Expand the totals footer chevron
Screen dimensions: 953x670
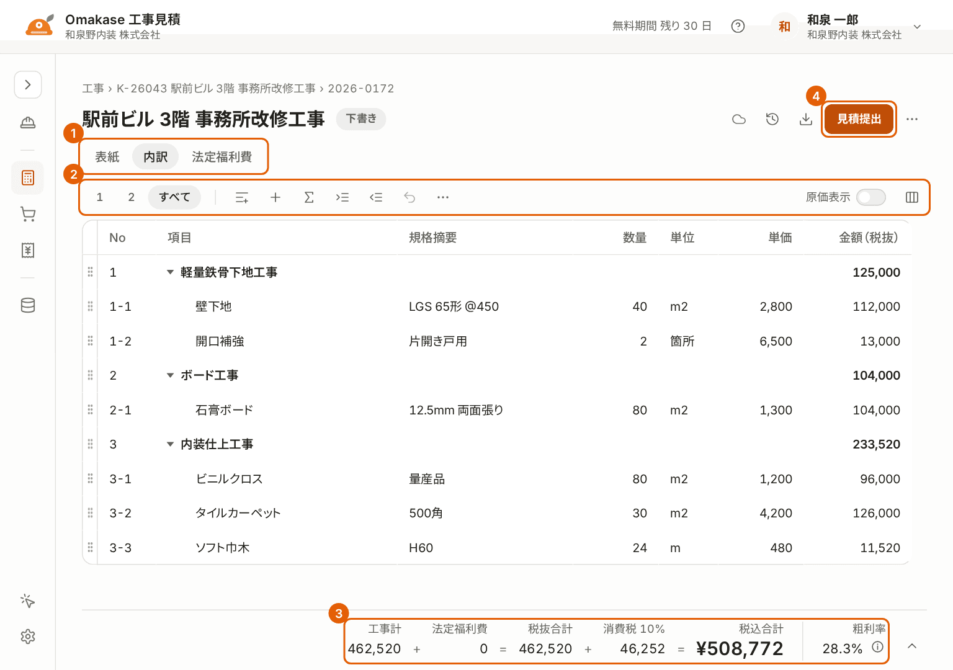tap(912, 646)
